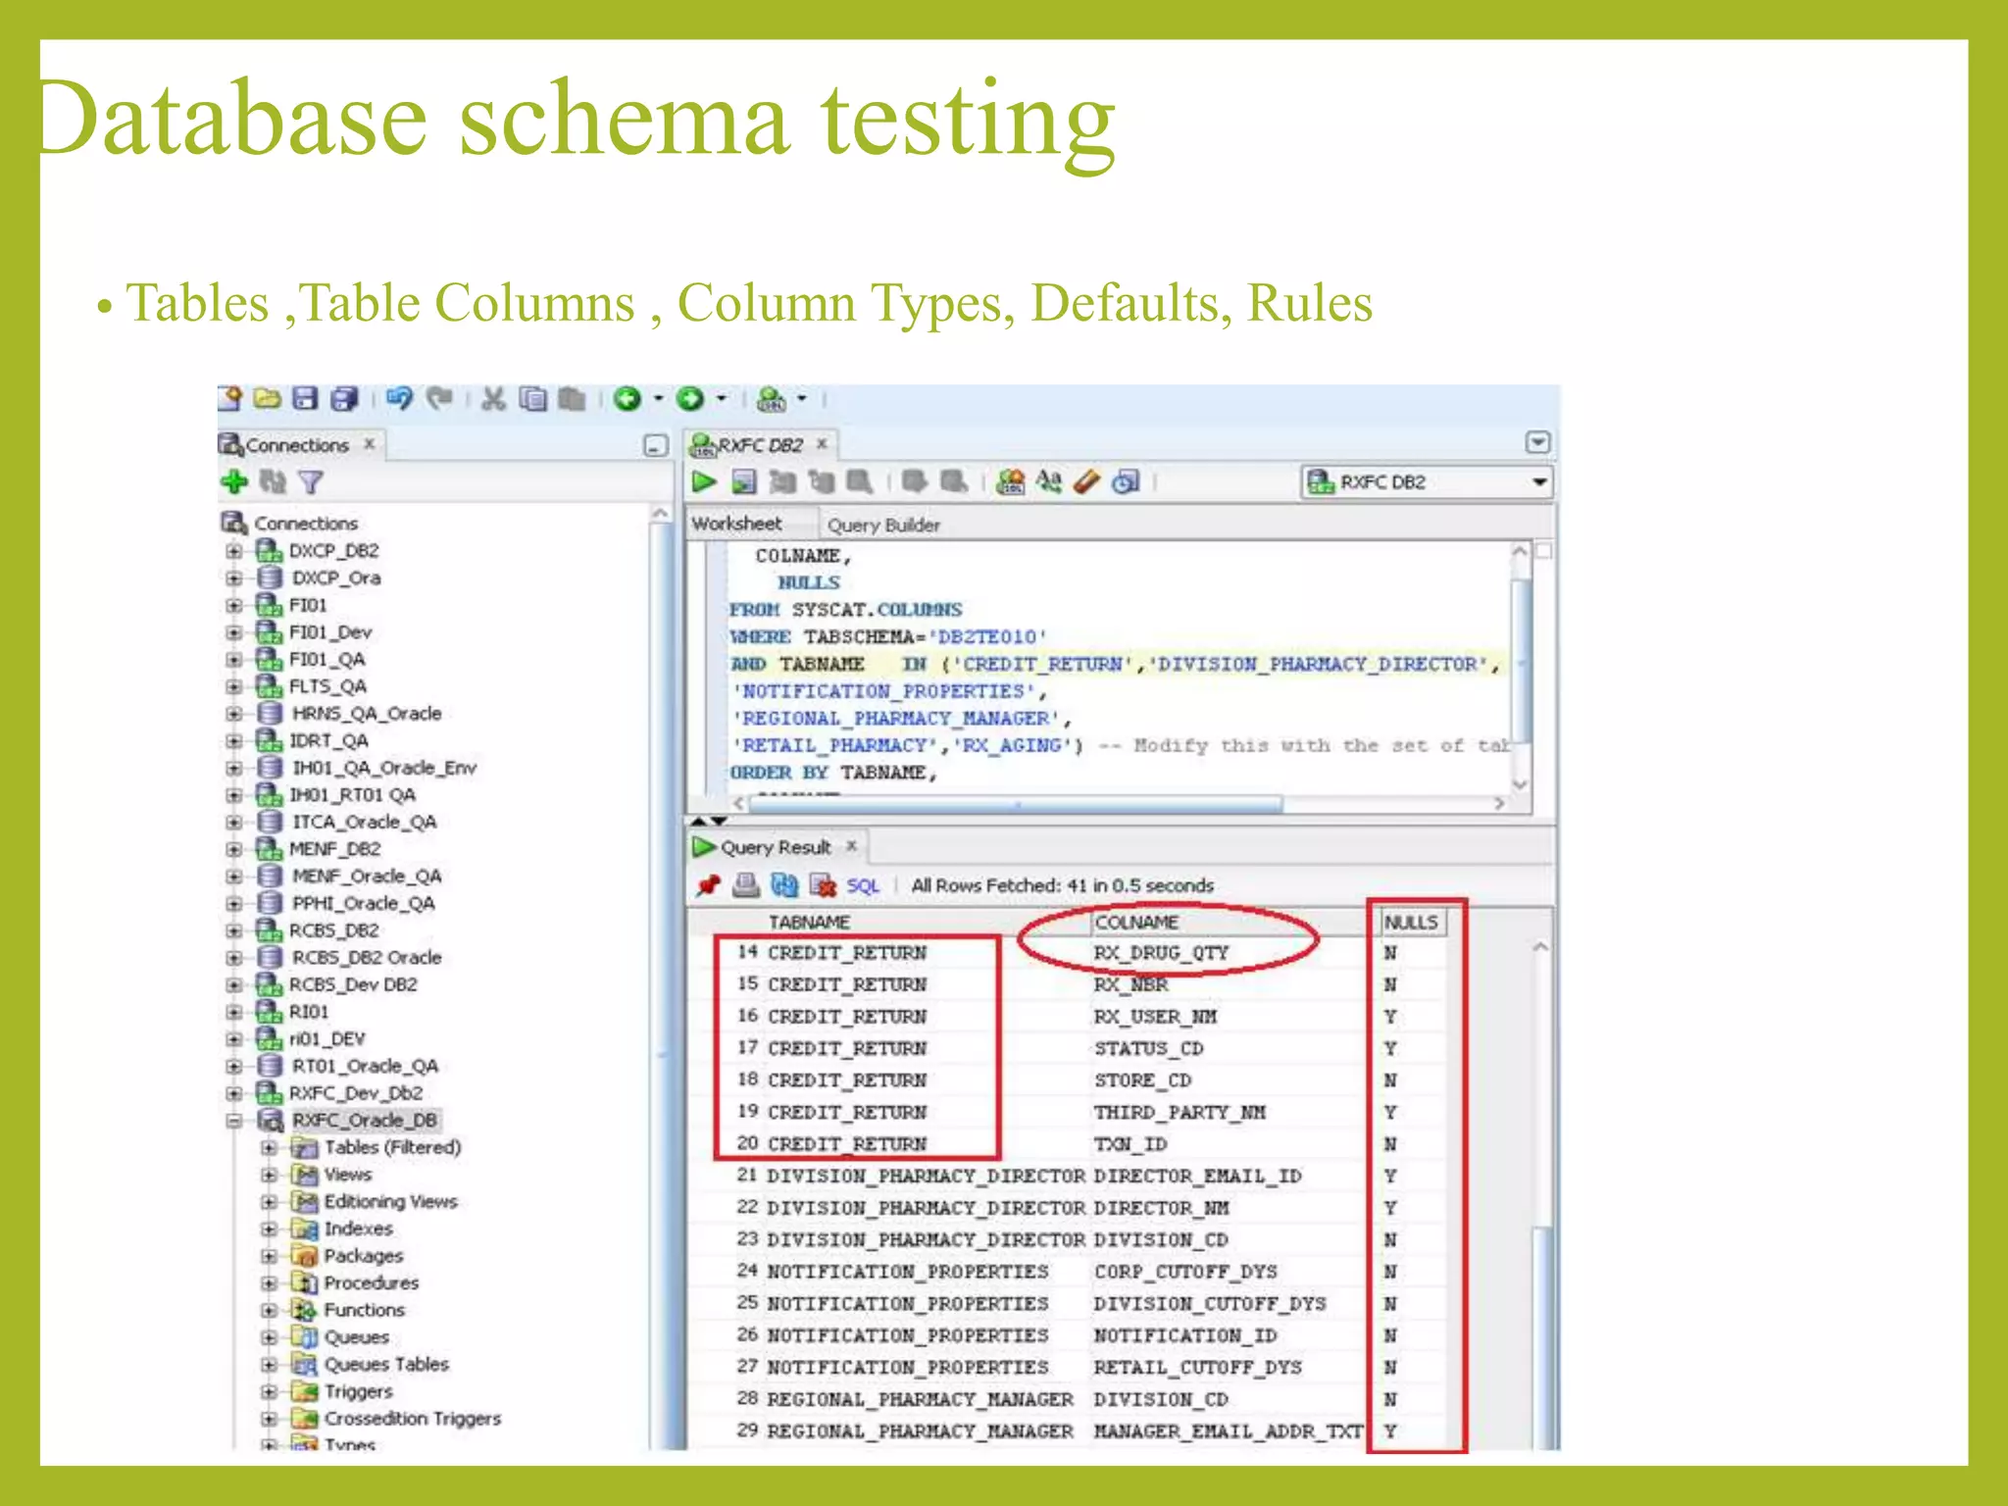
Task: Click the New file icon in the main toolbar
Action: [230, 398]
